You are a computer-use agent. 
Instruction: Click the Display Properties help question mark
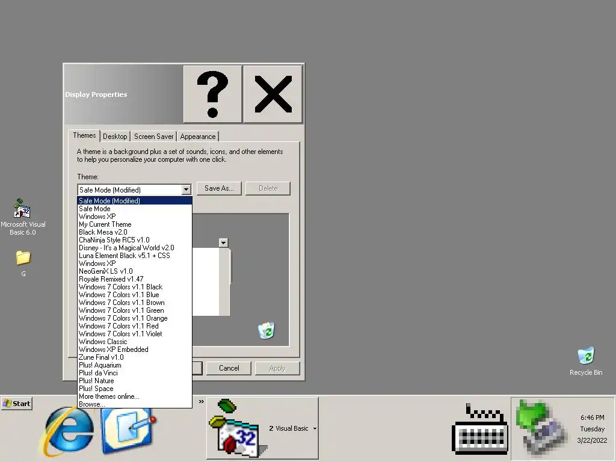[212, 94]
